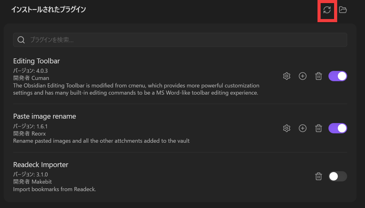Screen dimensions: 365x208
Task: Click the インストールされたプラグイン heading
Action: pyautogui.click(x=48, y=10)
